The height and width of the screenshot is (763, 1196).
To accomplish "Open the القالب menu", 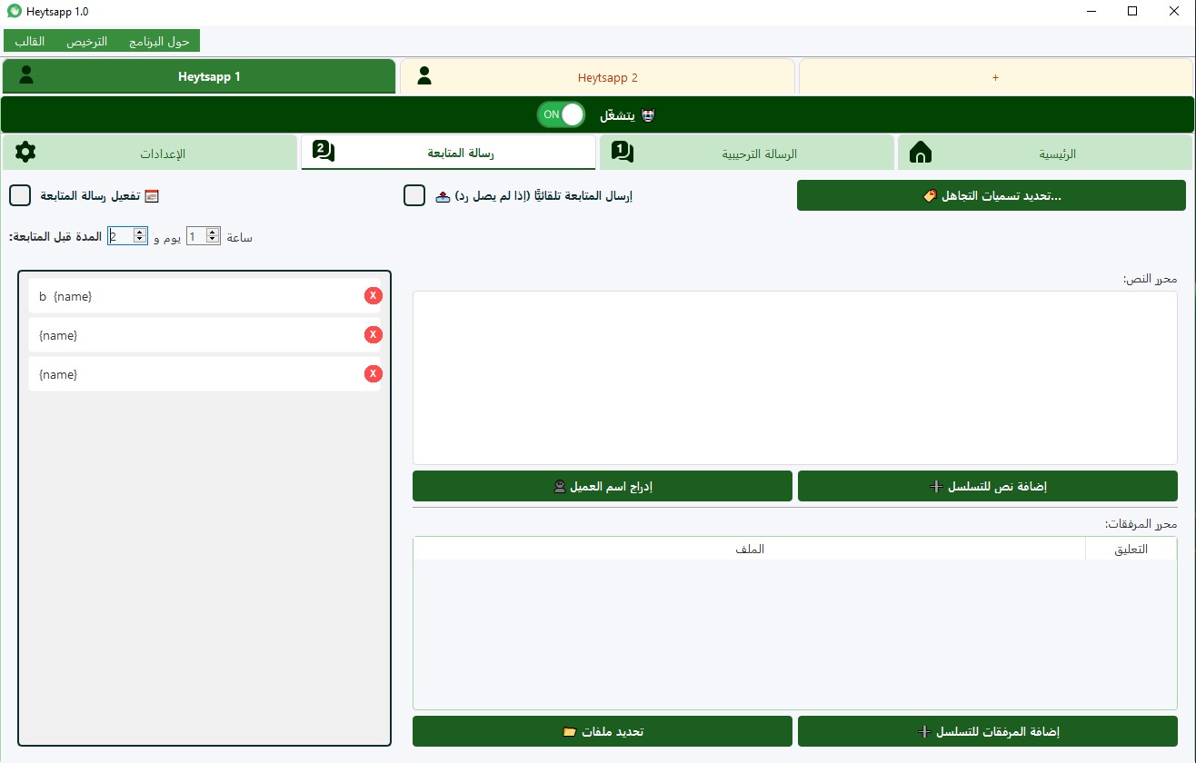I will tap(29, 42).
